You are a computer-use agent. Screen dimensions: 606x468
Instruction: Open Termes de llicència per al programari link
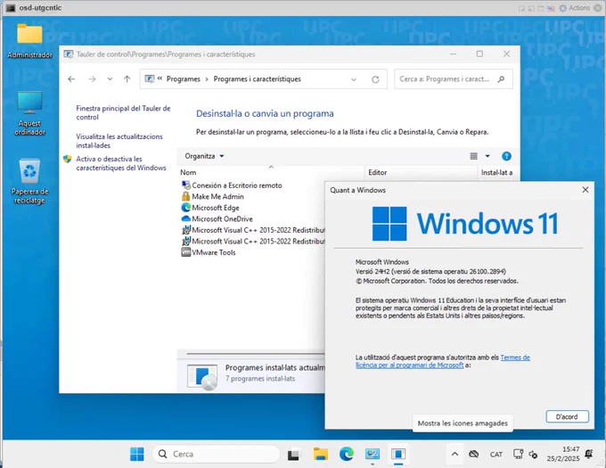pyautogui.click(x=443, y=361)
